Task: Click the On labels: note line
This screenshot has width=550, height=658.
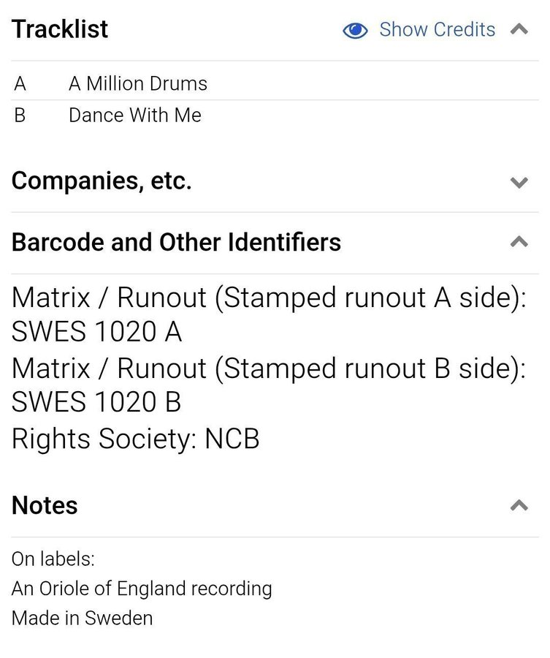Action: click(x=53, y=559)
